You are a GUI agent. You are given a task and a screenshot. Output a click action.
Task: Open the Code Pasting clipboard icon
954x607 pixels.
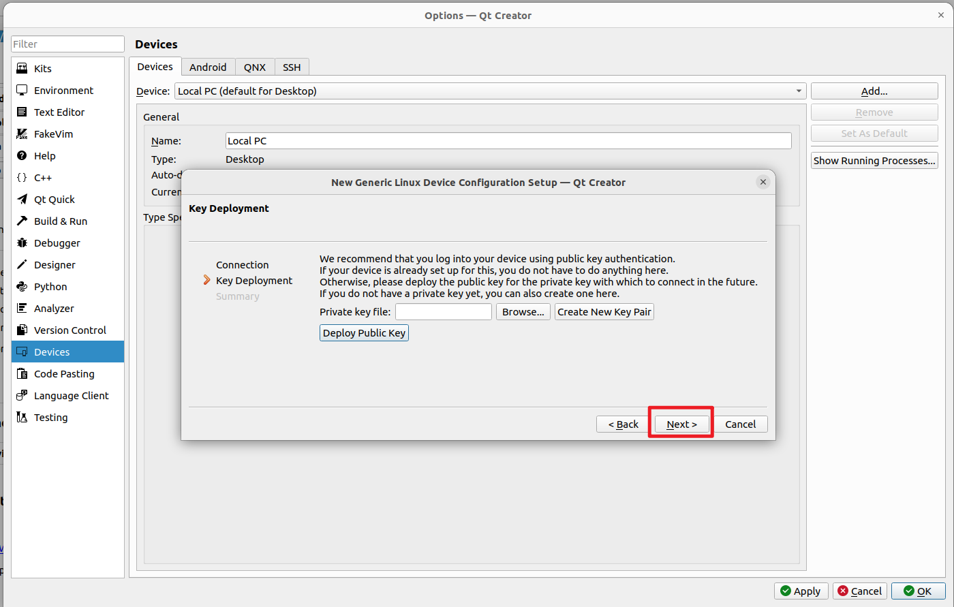click(x=22, y=373)
